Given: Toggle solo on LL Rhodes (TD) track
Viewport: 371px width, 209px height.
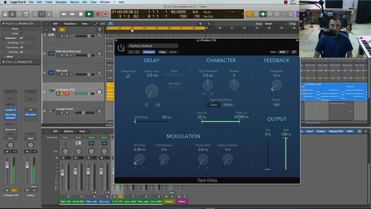Looking at the screenshot, I should click(62, 93).
